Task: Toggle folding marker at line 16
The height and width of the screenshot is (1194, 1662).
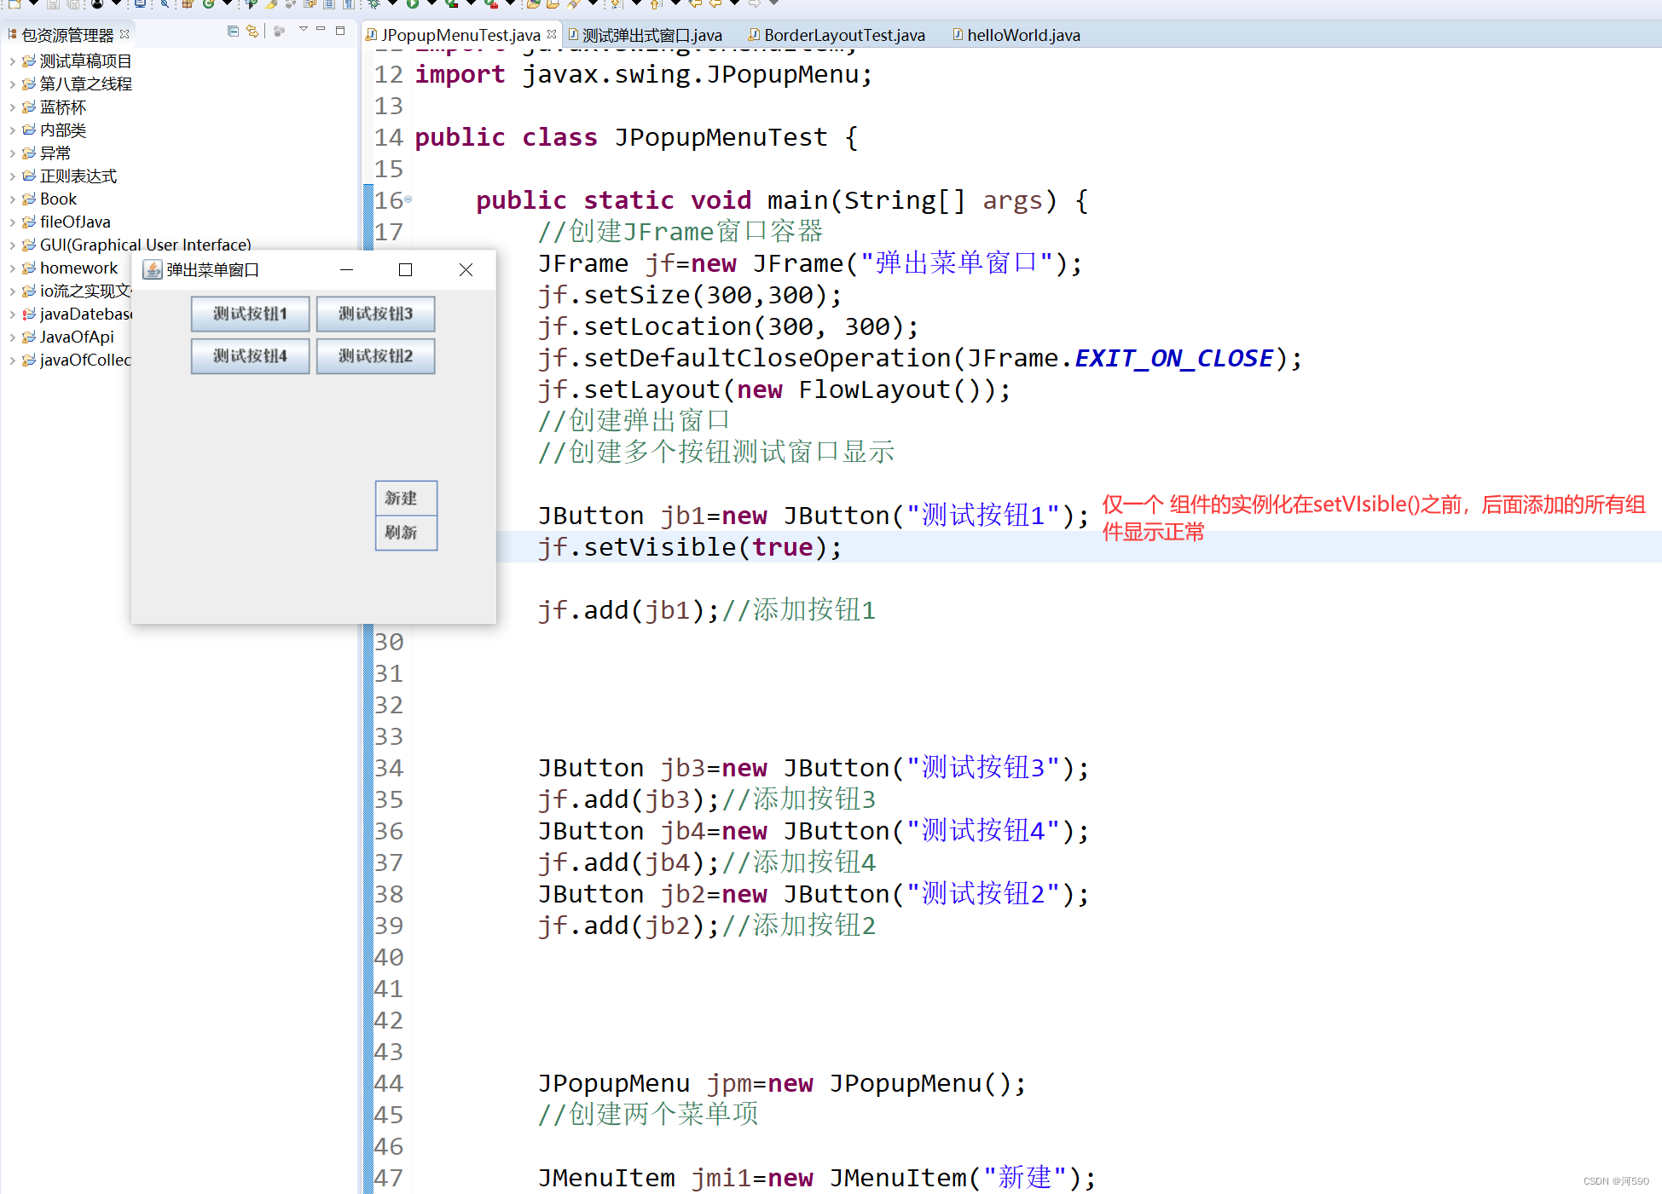Action: click(408, 199)
